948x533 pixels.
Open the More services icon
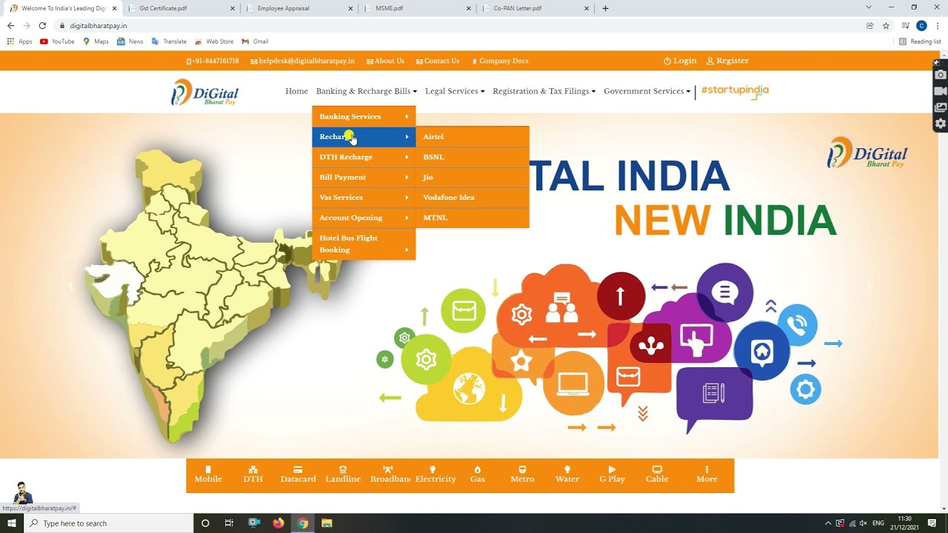(x=707, y=475)
